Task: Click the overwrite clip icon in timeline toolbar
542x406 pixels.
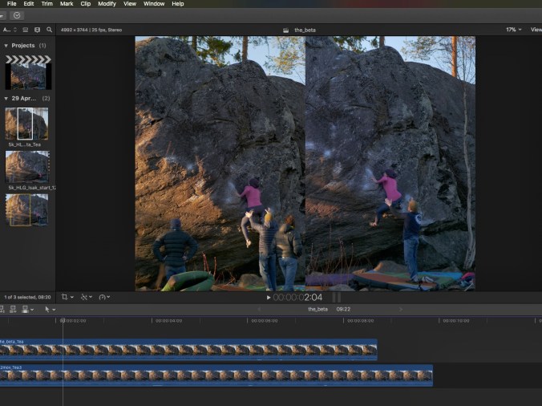Action: (25, 309)
